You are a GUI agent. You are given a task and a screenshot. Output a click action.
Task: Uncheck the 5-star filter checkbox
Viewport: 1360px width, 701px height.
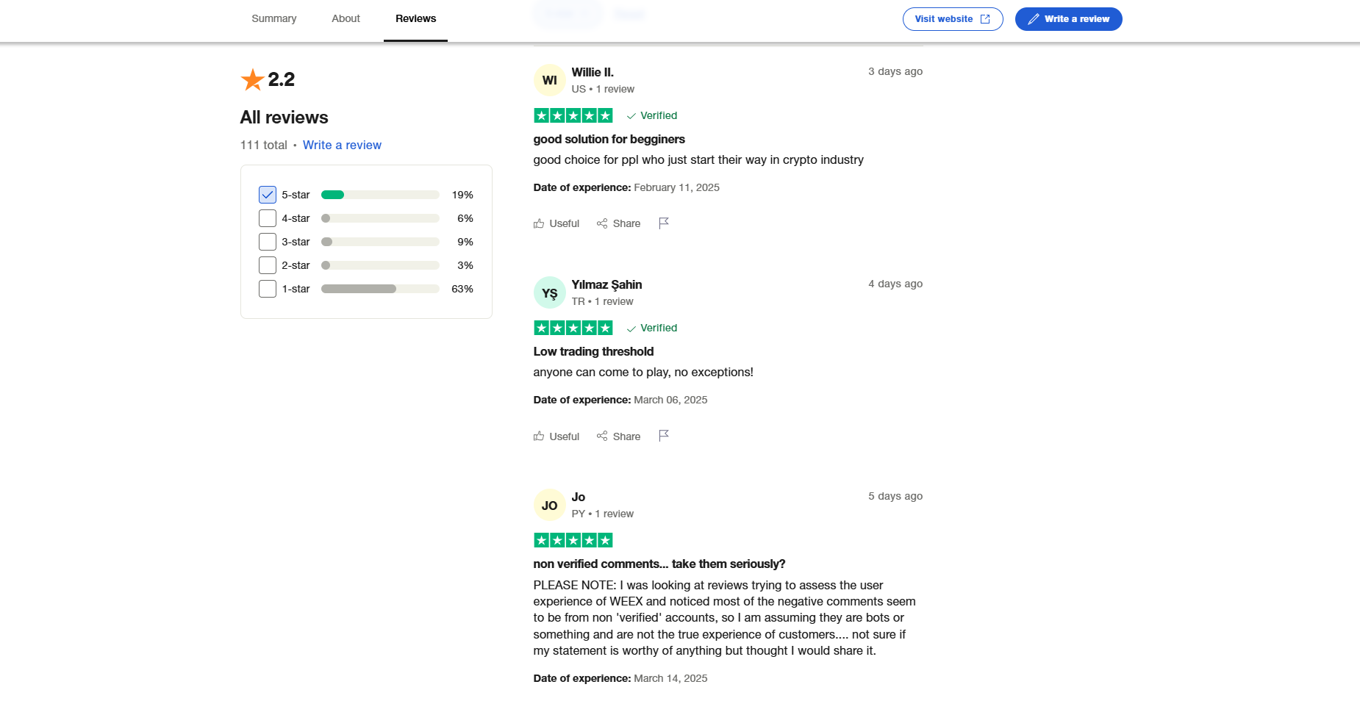tap(268, 195)
